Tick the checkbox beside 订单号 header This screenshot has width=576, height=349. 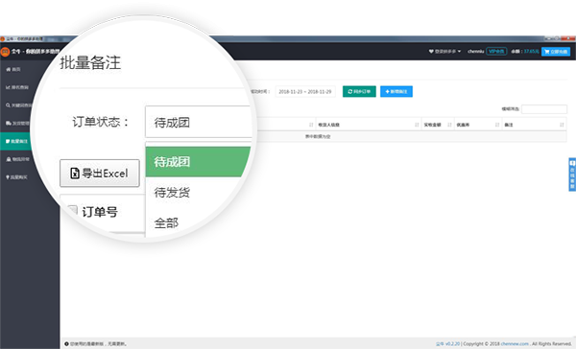click(x=72, y=211)
